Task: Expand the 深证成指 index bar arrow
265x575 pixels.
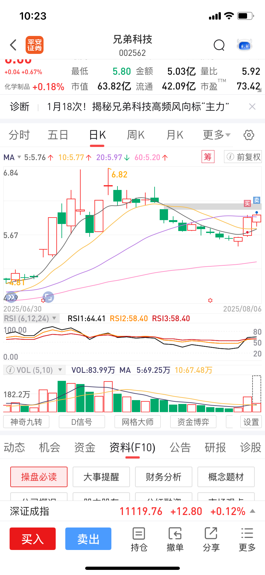Action: 253,511
